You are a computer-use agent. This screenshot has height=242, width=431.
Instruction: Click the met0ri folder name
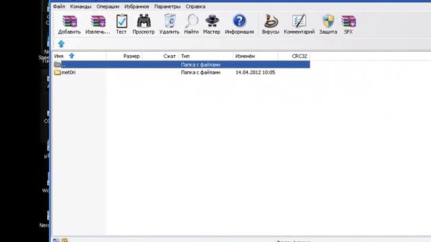(x=69, y=73)
